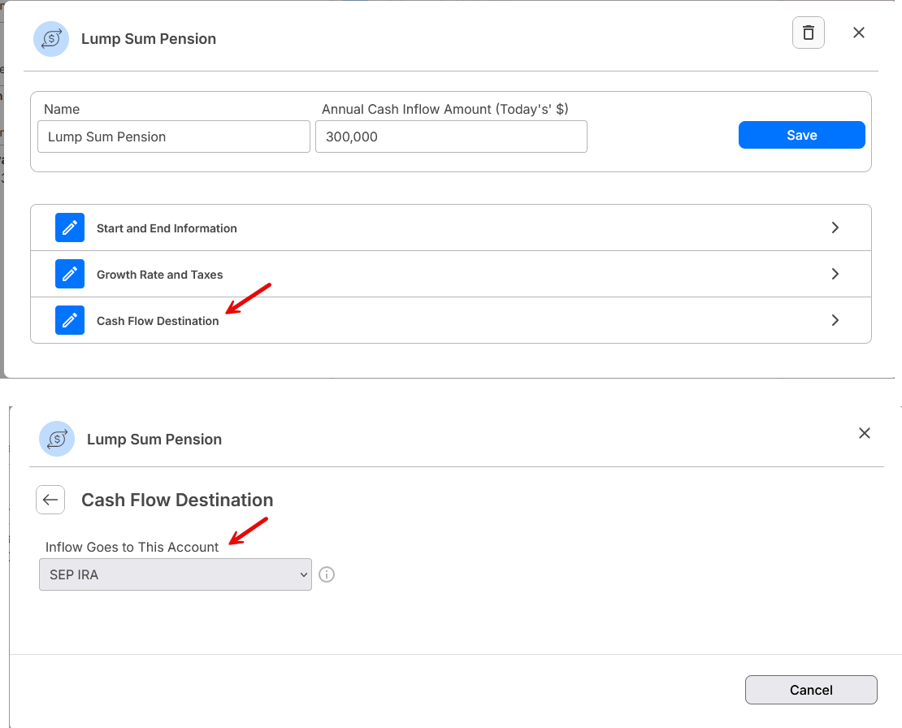902x728 pixels.
Task: Click the pencil icon for Cash Flow Destination
Action: click(70, 320)
